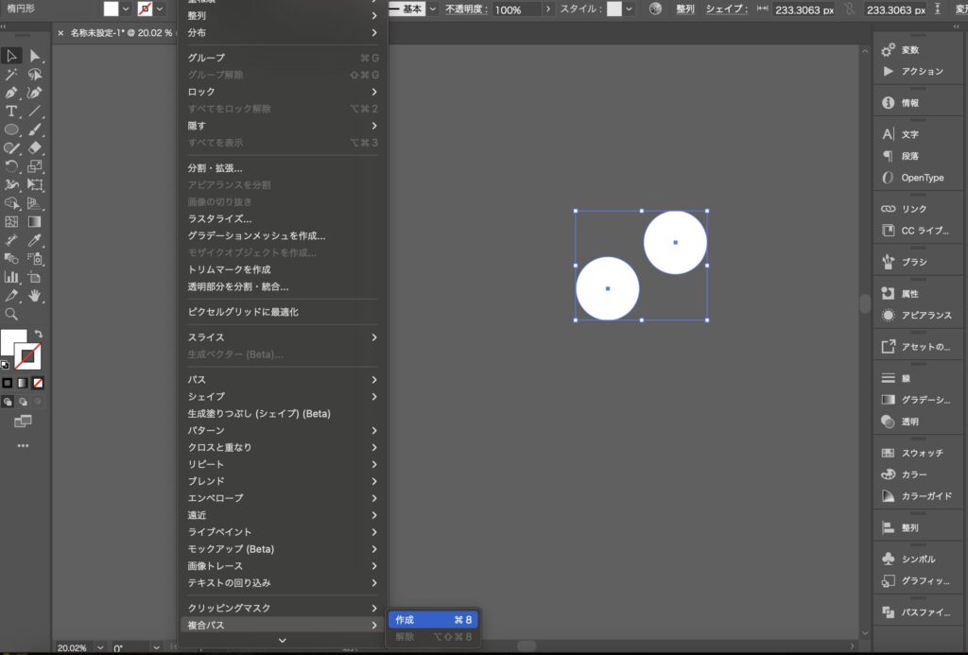Click the 整列 button in control bar
Image resolution: width=968 pixels, height=655 pixels.
click(684, 9)
